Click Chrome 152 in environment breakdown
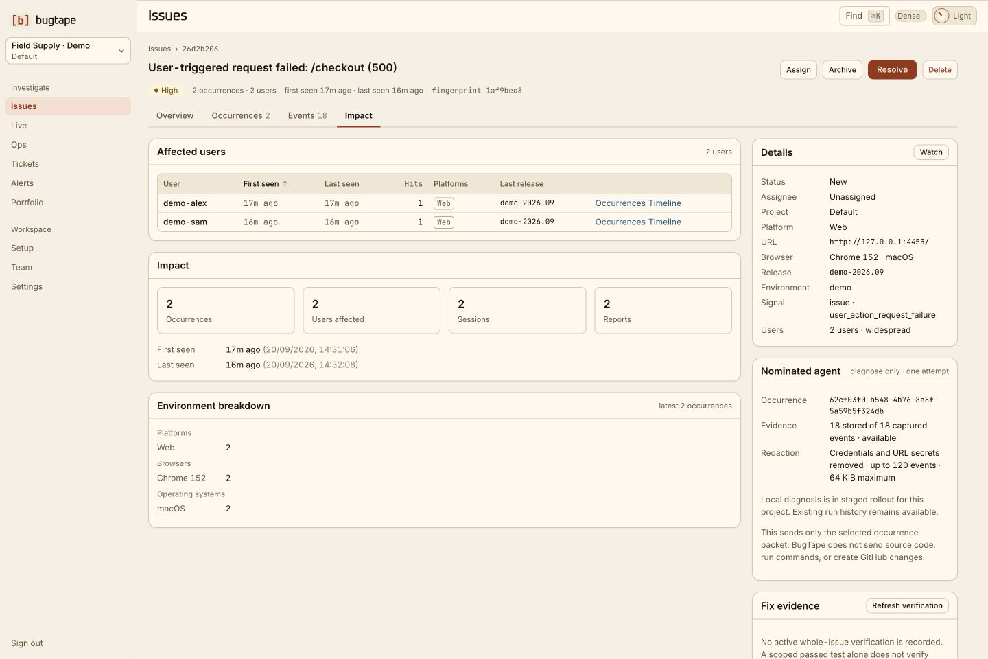988x659 pixels. pos(181,478)
